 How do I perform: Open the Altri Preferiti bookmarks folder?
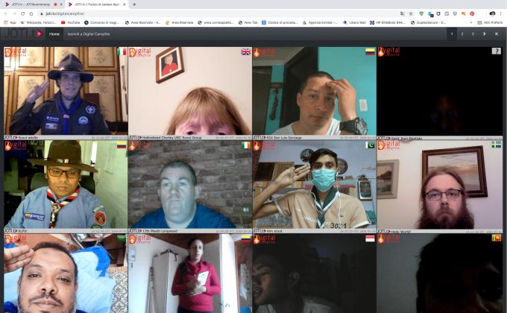[490, 22]
